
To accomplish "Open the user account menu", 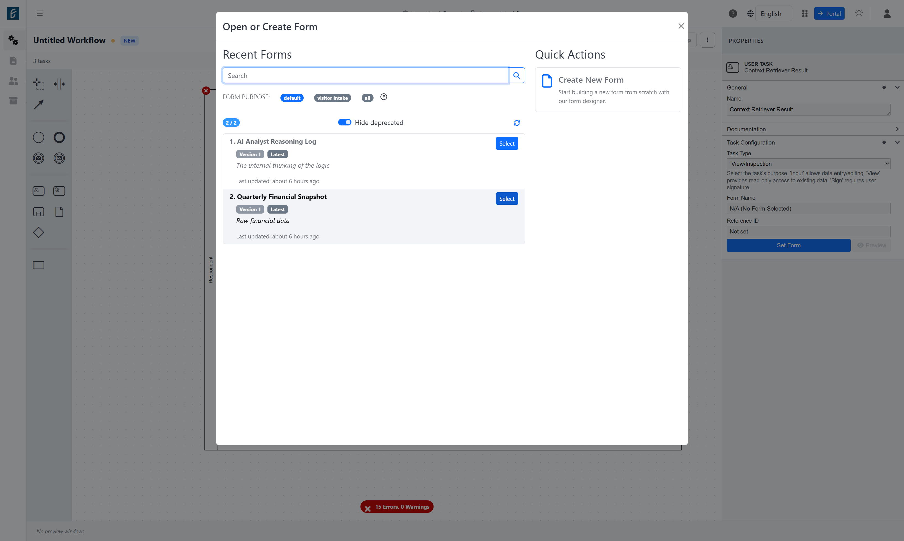I will [x=887, y=14].
